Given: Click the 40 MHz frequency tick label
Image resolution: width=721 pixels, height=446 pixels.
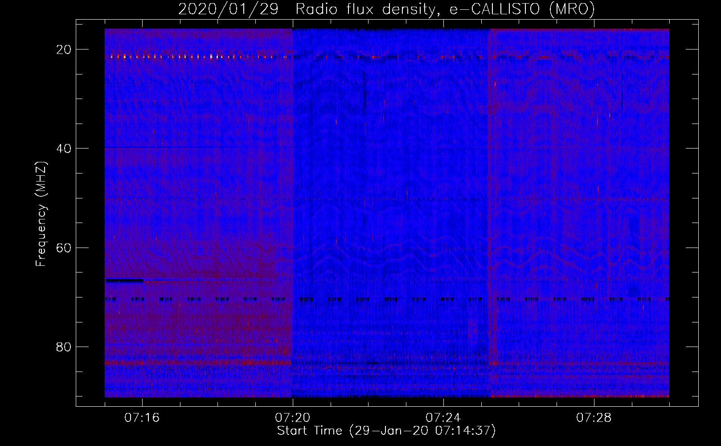Looking at the screenshot, I should 64,149.
